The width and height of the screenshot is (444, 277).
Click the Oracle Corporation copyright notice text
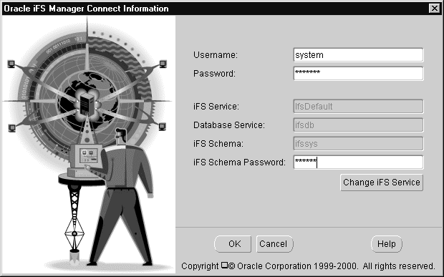(x=308, y=266)
